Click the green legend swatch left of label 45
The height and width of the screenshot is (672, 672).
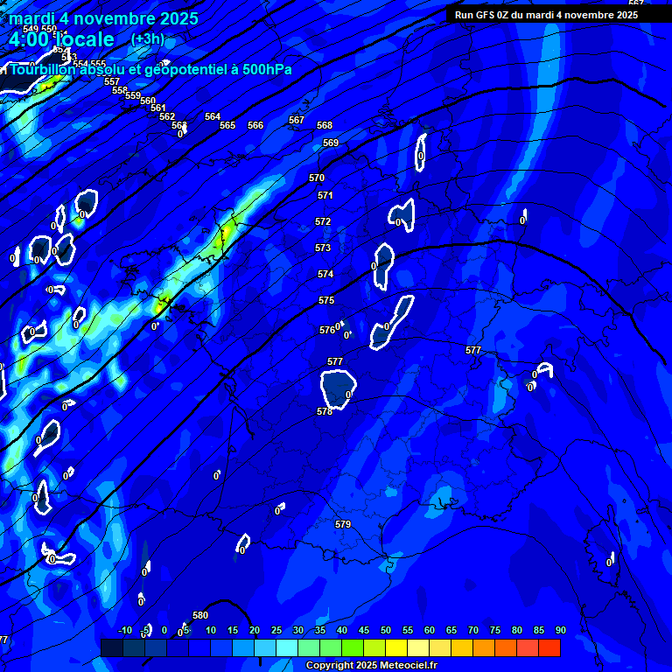353,647
